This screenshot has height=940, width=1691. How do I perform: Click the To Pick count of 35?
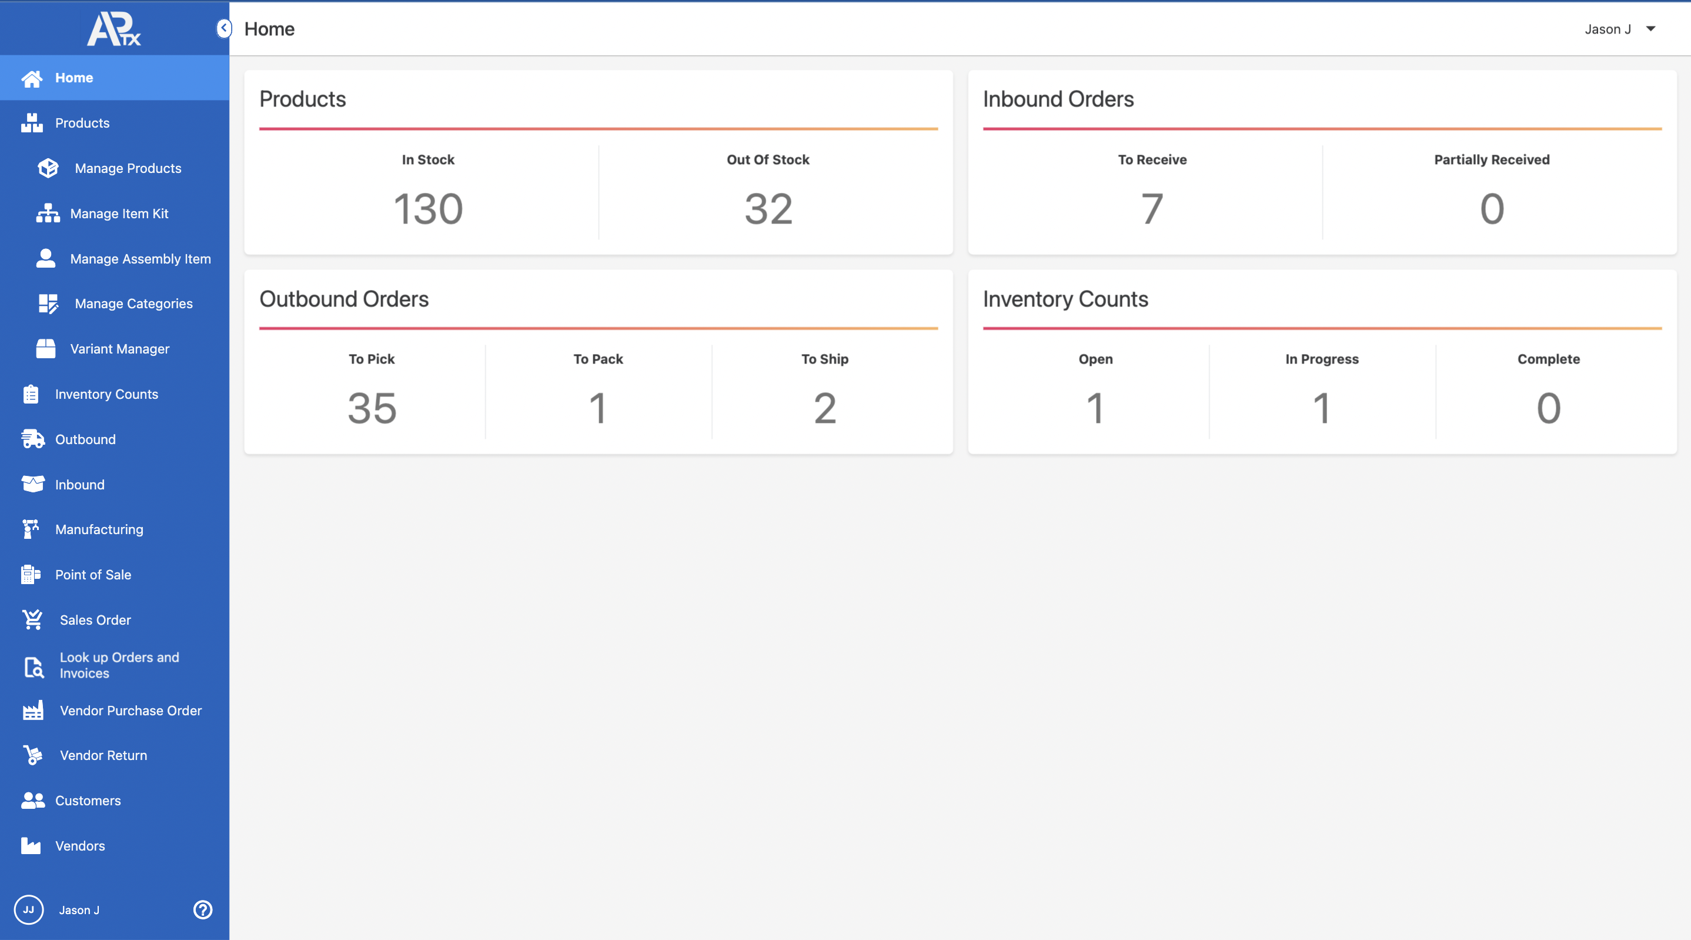[x=372, y=408]
